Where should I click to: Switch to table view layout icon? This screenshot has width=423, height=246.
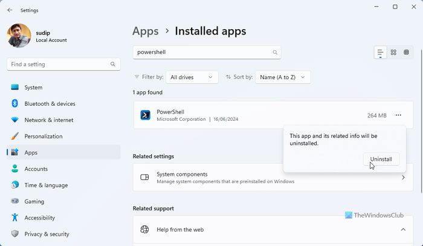(x=407, y=53)
